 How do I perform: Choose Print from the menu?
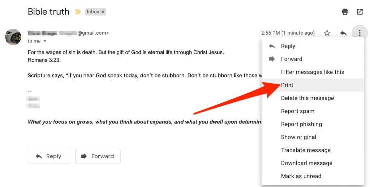coord(287,85)
